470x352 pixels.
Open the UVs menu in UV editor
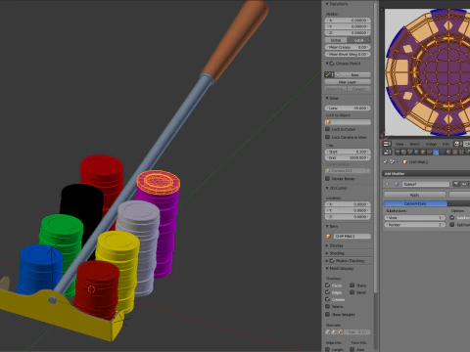446,144
